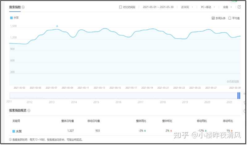The image size is (247, 145).
Task: Enable the 平均值 checkbox
Action: click(230, 18)
